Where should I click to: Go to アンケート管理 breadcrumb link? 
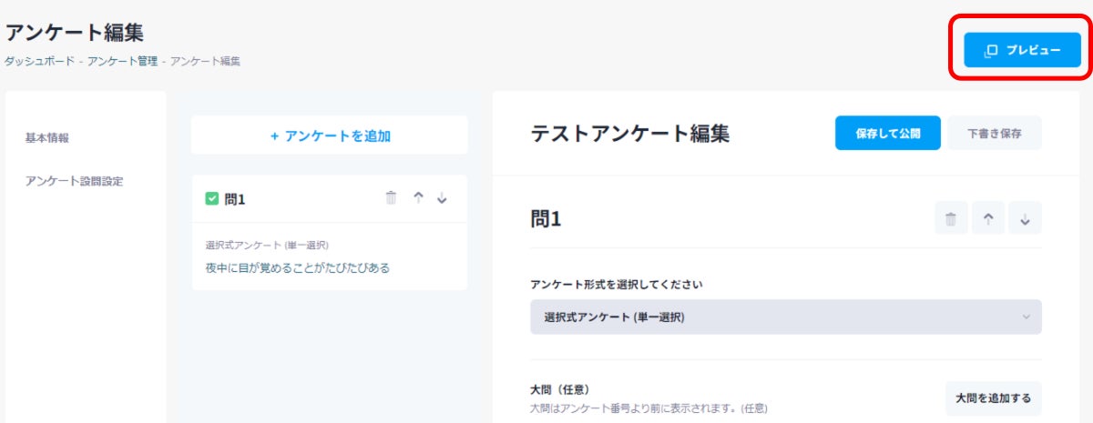[x=122, y=62]
